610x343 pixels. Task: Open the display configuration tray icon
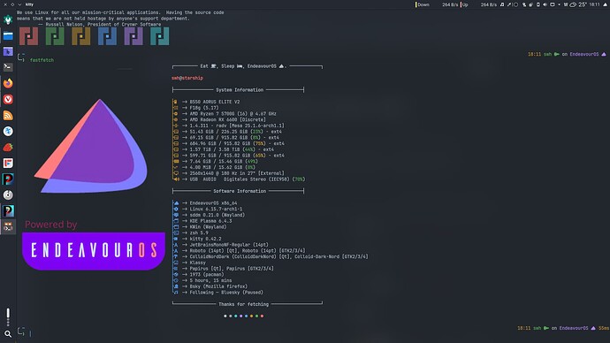pyautogui.click(x=553, y=4)
